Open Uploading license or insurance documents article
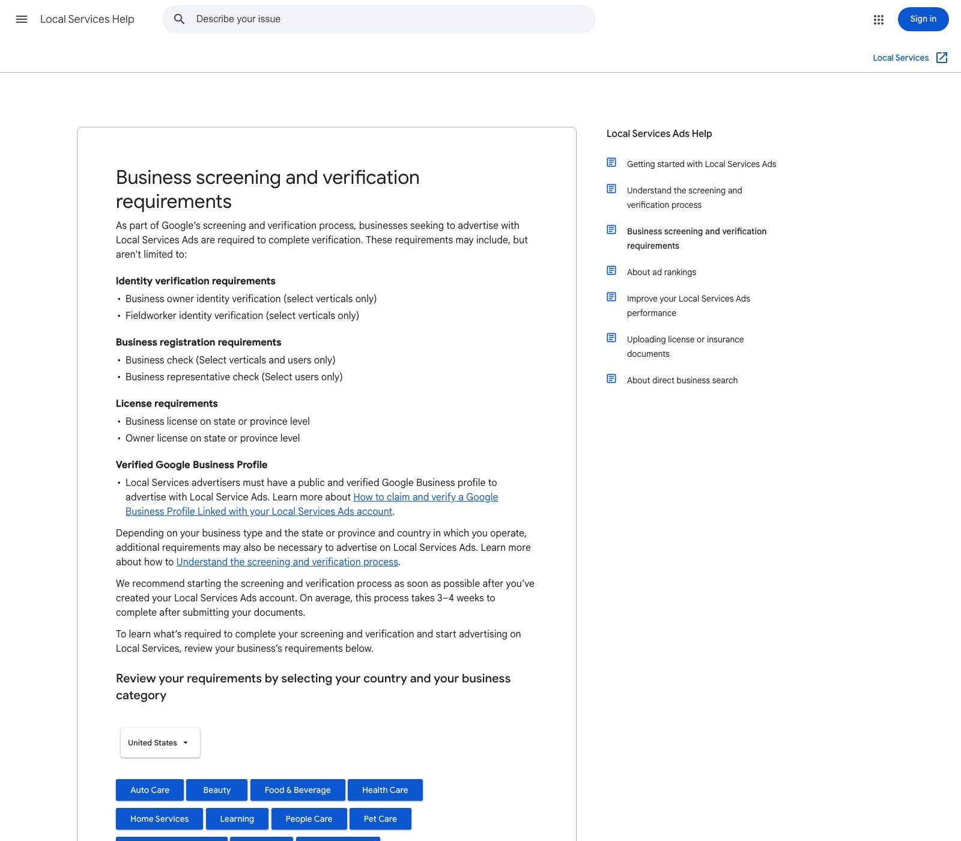This screenshot has height=841, width=961. coord(685,347)
